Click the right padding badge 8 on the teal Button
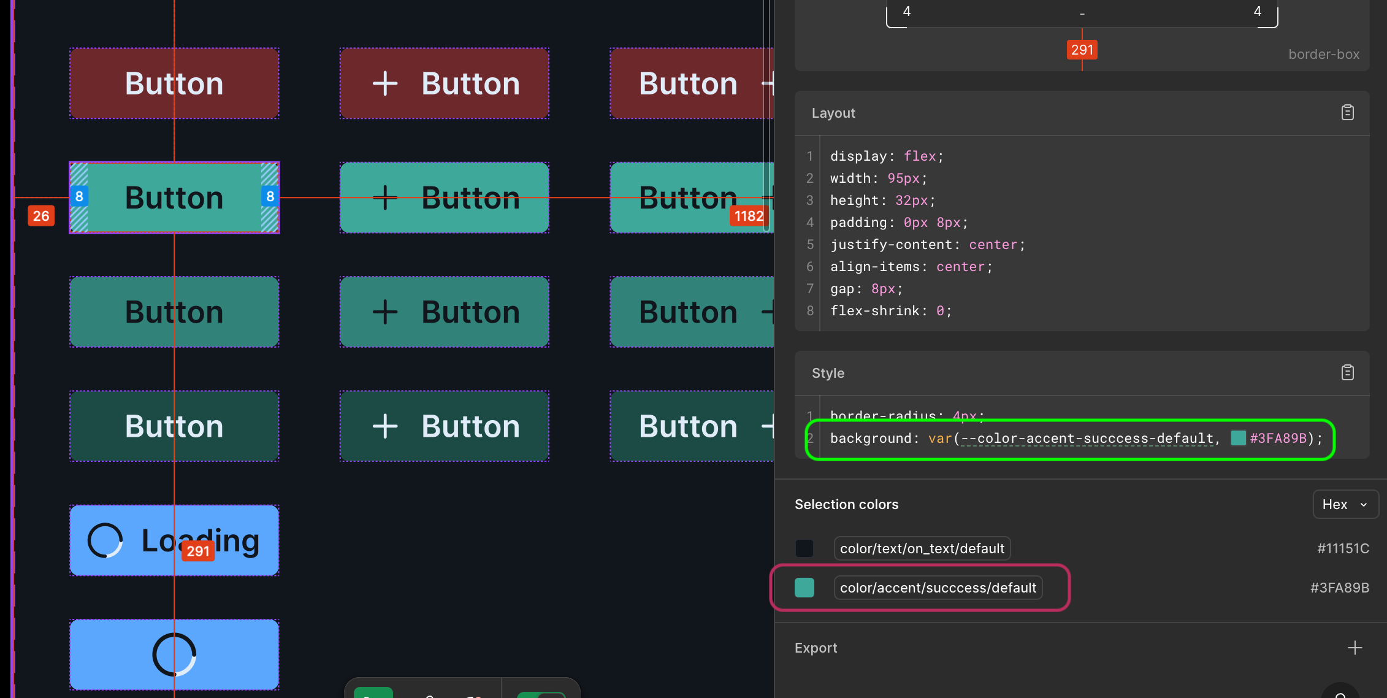This screenshot has width=1387, height=698. pyautogui.click(x=270, y=196)
